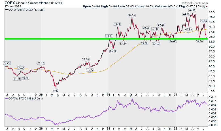This screenshot has height=131, width=221.
Task: Click the 33.24 trough label
Action: (123, 44)
